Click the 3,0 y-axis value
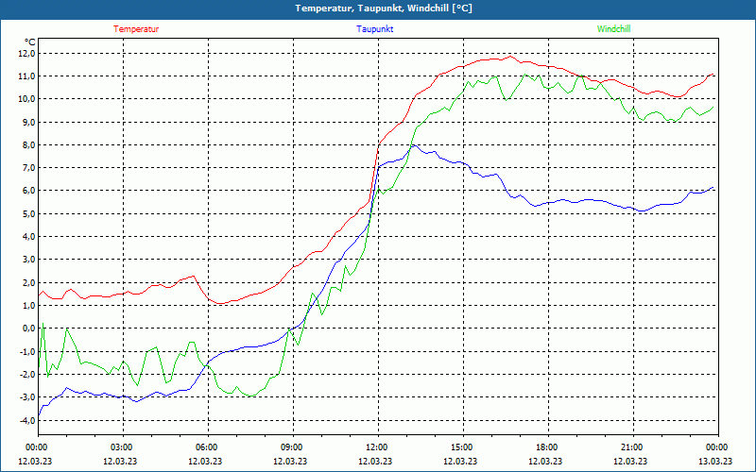This screenshot has height=472, width=756. point(29,260)
